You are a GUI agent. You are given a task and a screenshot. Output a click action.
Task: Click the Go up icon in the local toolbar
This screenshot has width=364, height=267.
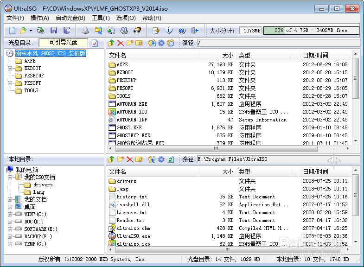coord(111,159)
